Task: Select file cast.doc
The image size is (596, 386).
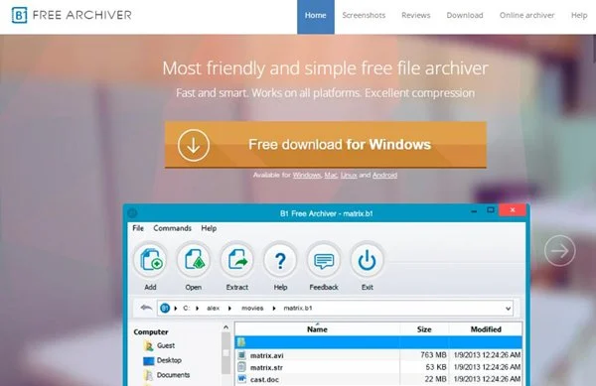Action: tap(264, 379)
